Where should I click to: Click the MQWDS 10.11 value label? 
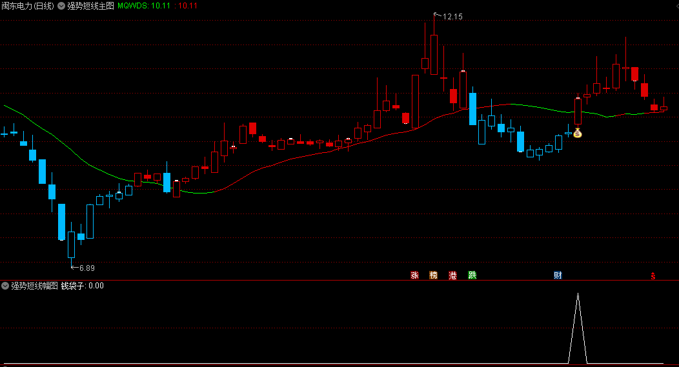pos(144,6)
